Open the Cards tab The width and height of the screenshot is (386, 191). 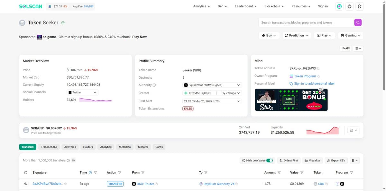point(159,147)
